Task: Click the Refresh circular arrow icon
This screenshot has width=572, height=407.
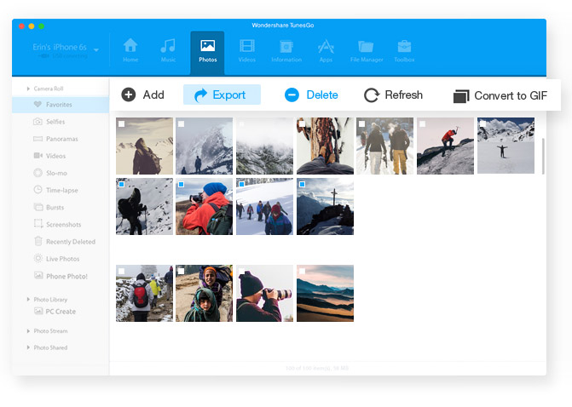Action: coord(372,95)
